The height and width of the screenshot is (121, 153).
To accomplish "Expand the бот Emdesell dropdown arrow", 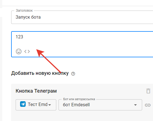I will point(135,105).
